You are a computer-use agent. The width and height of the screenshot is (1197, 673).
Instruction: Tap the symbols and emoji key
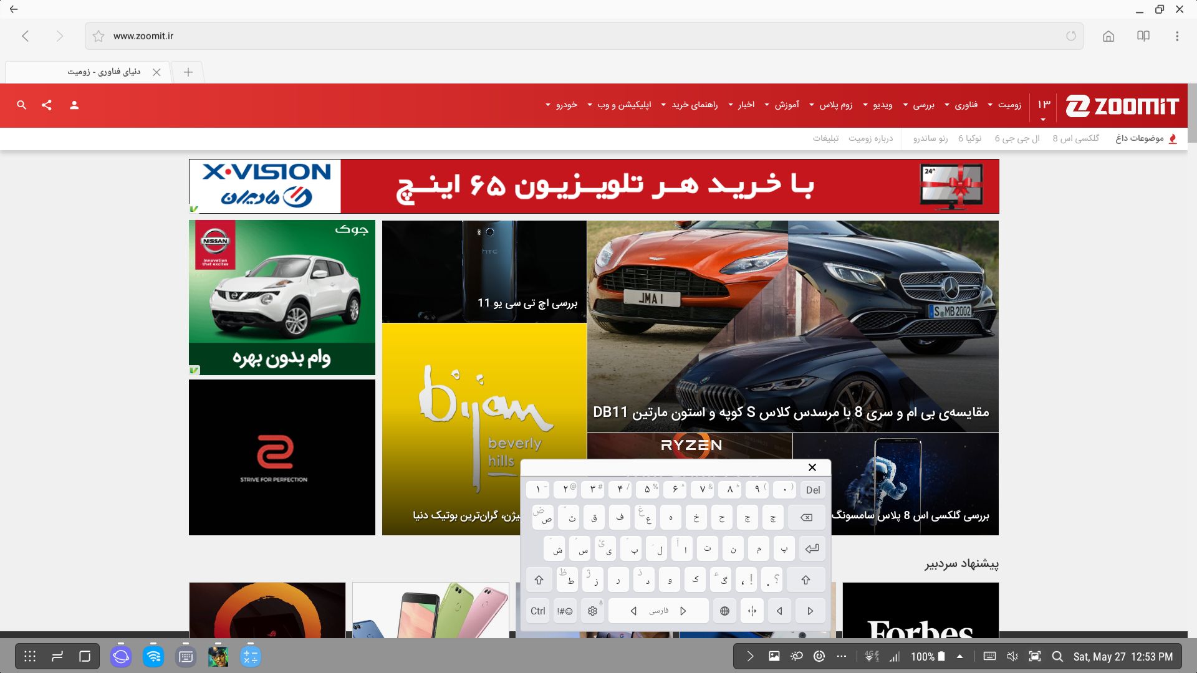[x=565, y=611]
